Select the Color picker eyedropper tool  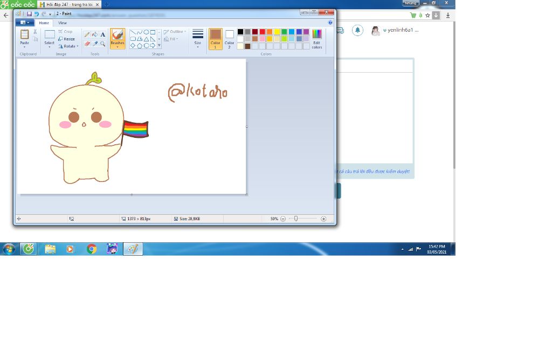click(95, 44)
